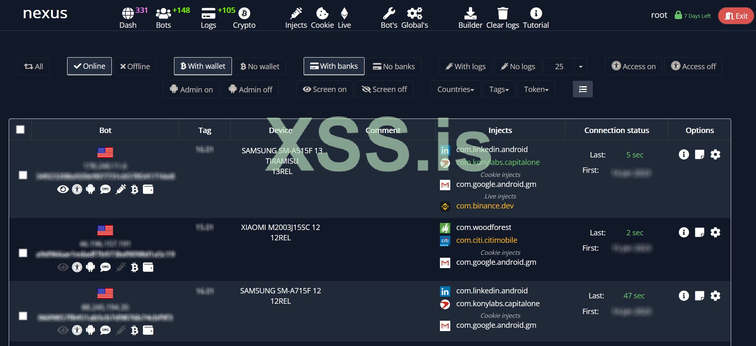This screenshot has width=756, height=346.
Task: Click the Android icon on SM-A515F row
Action: click(x=90, y=189)
